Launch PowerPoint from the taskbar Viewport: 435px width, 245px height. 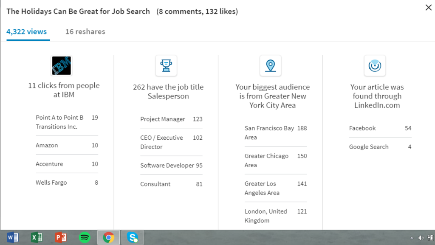(x=61, y=237)
